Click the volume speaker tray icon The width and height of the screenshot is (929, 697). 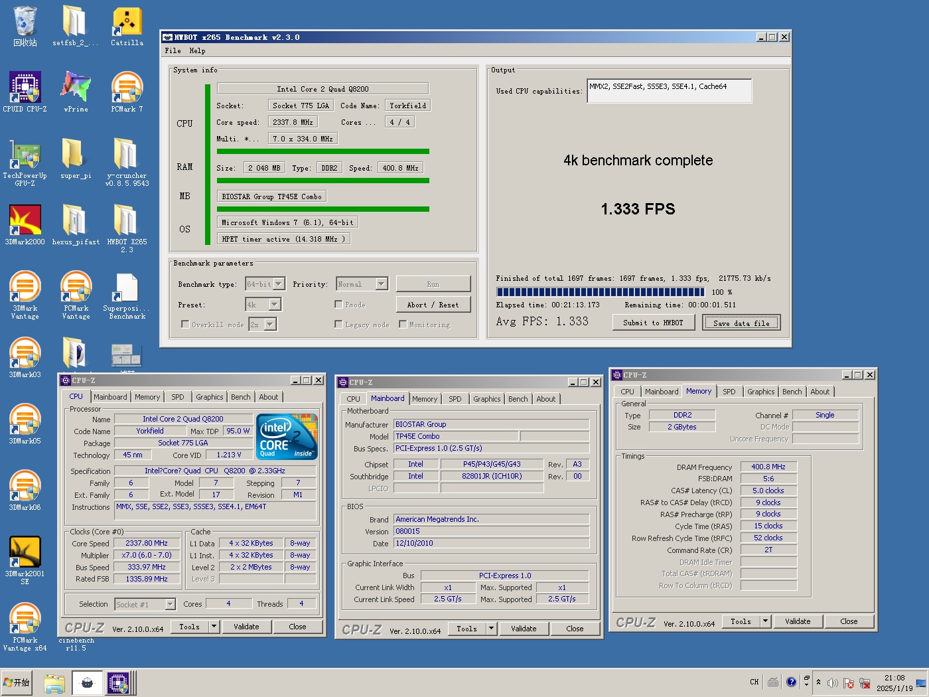(x=832, y=682)
